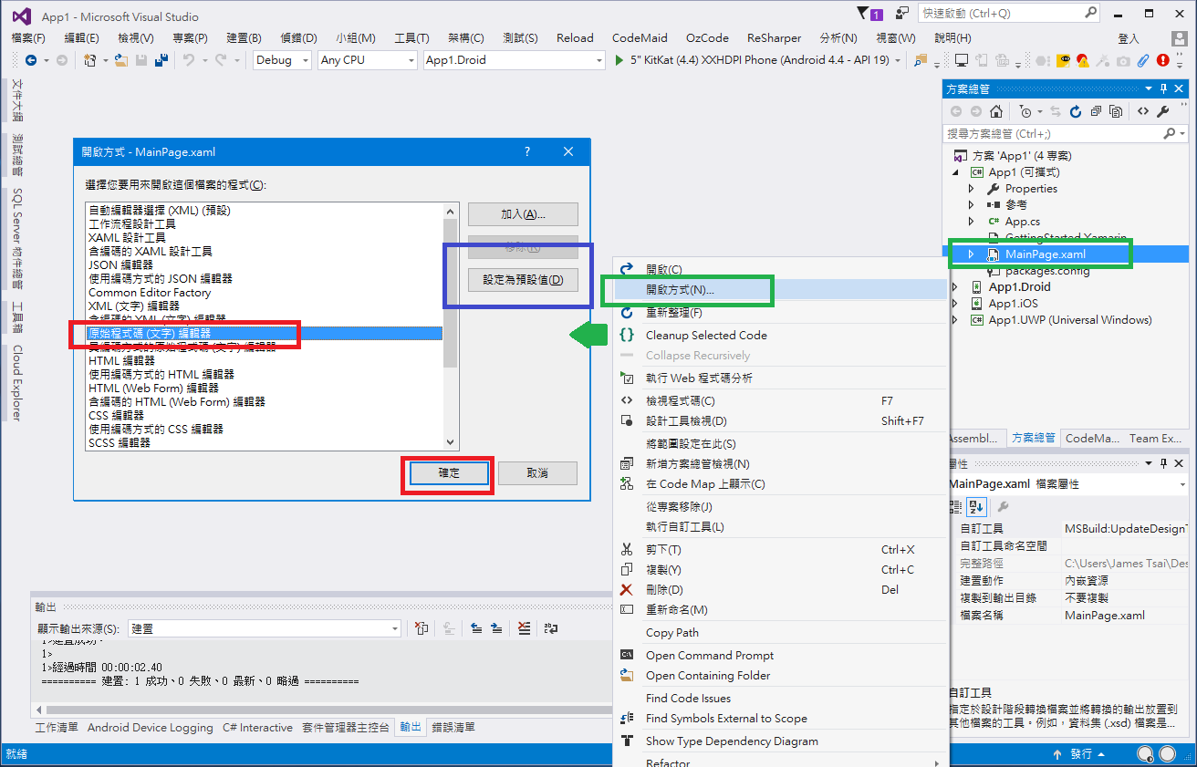Click the save all toolbar icon
Screen dimensions: 1197x767
[161, 60]
